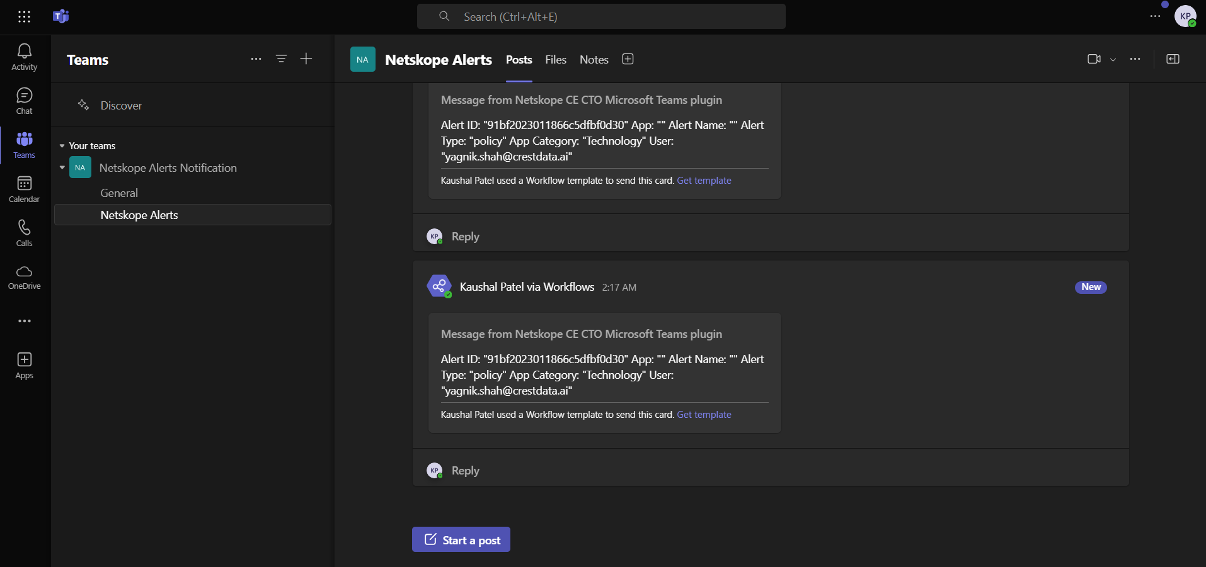Click plus to join or create team
Image resolution: width=1206 pixels, height=567 pixels.
pyautogui.click(x=306, y=59)
